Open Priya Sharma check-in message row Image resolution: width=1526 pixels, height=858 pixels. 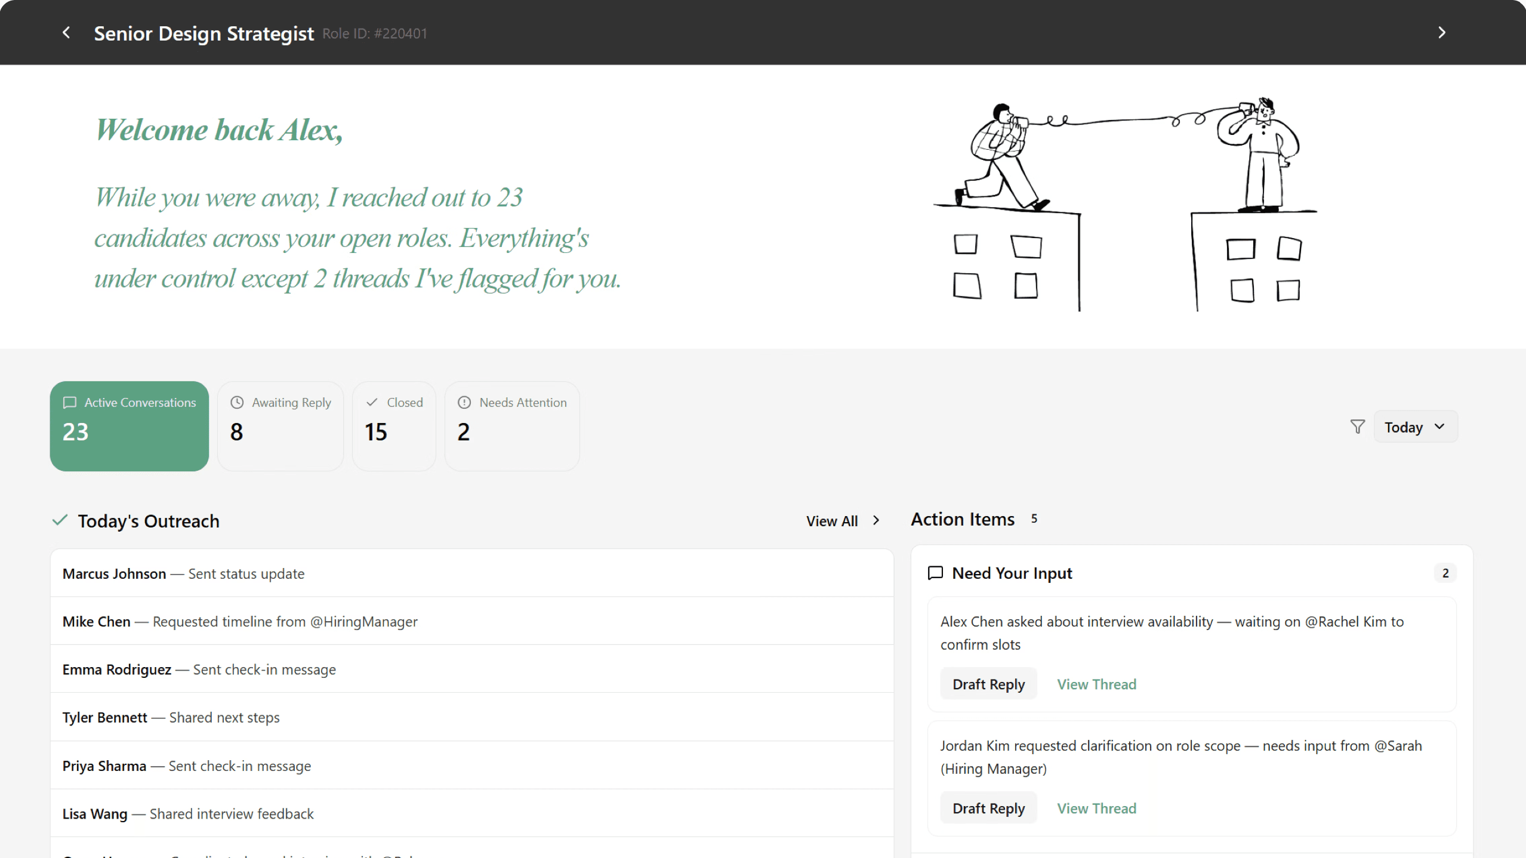472,766
